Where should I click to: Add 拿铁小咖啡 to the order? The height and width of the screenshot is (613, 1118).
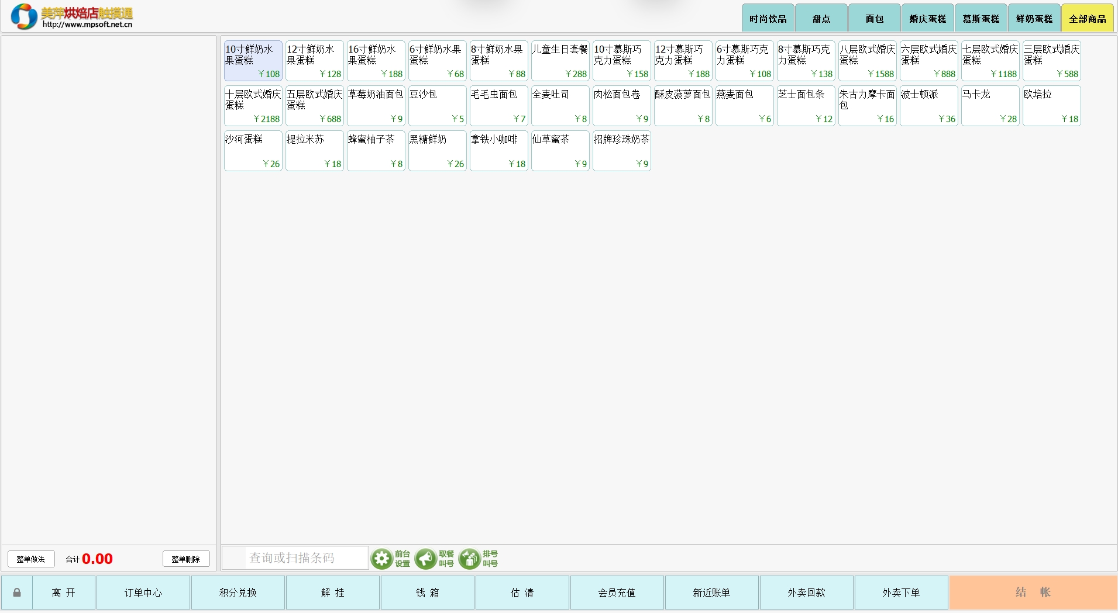coord(498,151)
